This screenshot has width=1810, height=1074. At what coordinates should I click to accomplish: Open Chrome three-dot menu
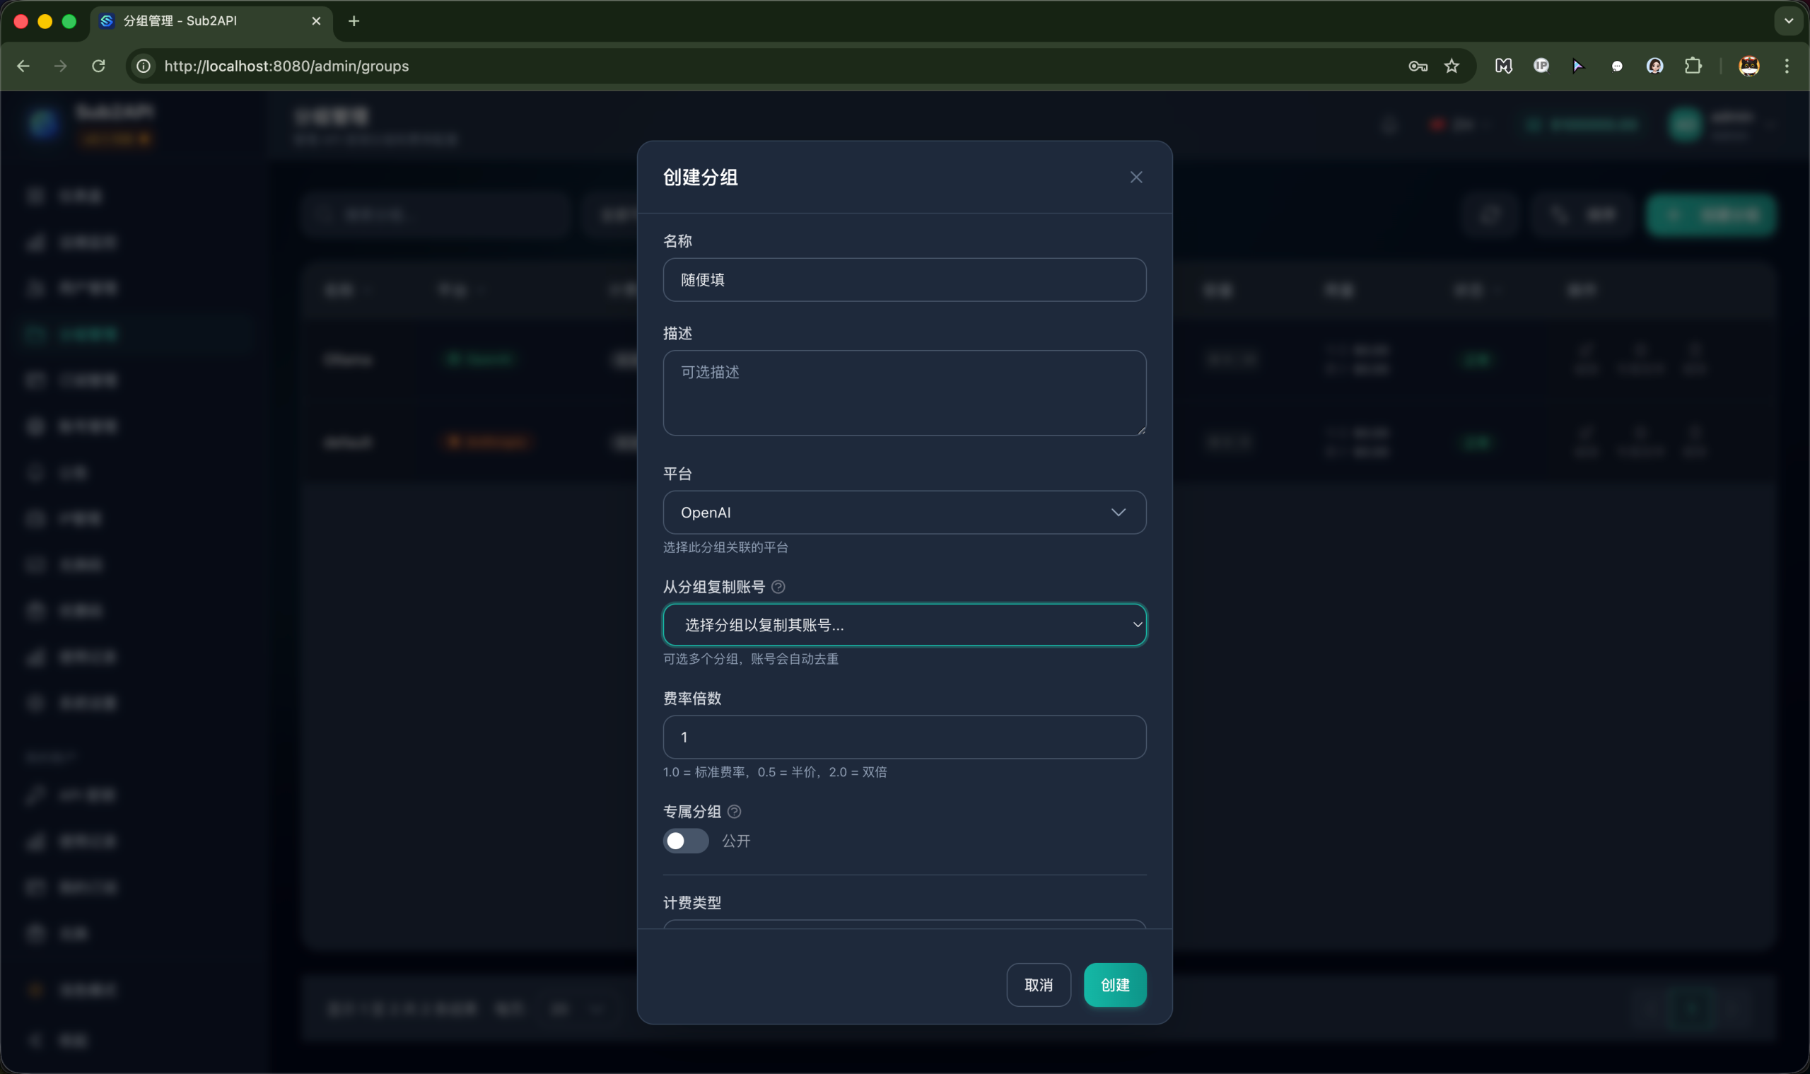(x=1786, y=66)
